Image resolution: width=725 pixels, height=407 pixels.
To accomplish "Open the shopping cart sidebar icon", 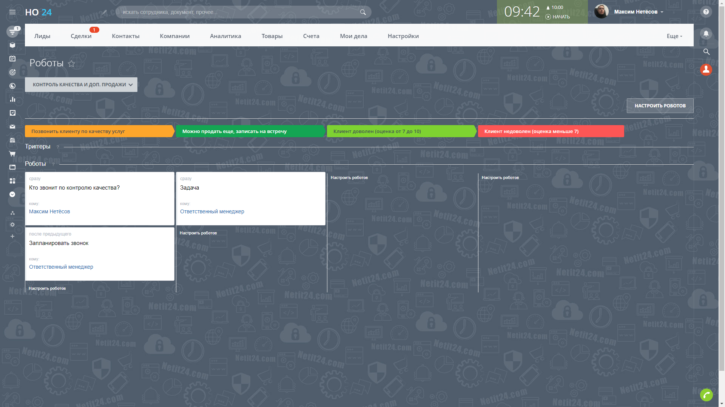I will (12, 154).
